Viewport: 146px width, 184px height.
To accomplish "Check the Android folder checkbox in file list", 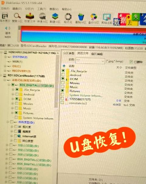I will pyautogui.click(x=63, y=74).
